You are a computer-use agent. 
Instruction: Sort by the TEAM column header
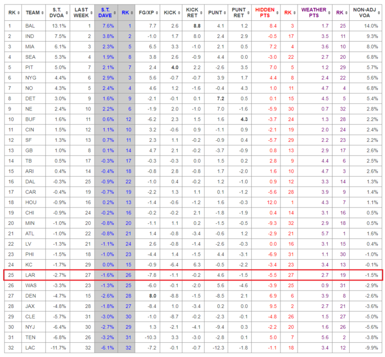pos(34,13)
